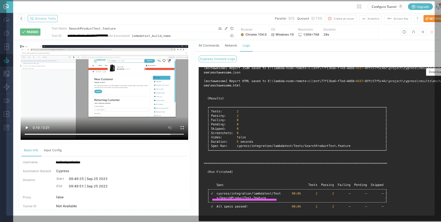Open the LT Browser sidebar icon

point(7,101)
